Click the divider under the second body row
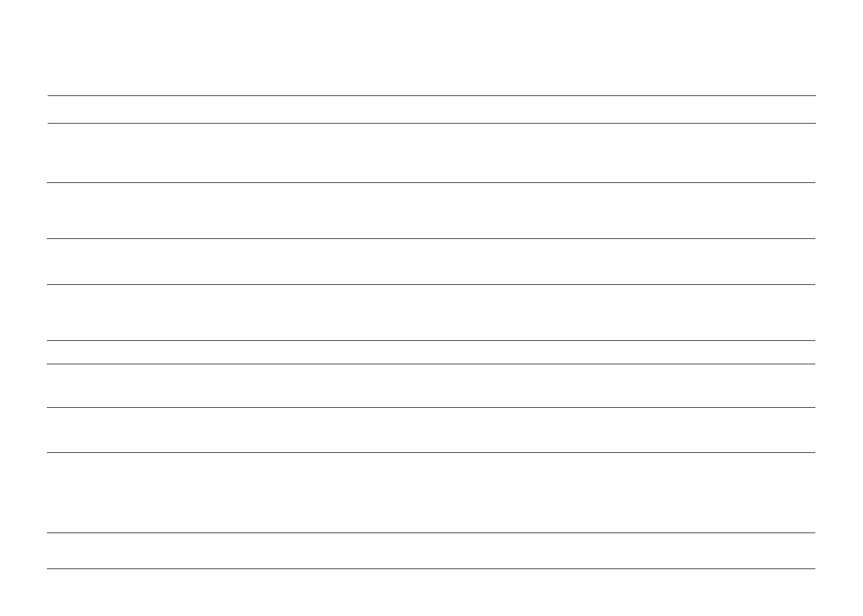The height and width of the screenshot is (616, 863). tap(431, 239)
